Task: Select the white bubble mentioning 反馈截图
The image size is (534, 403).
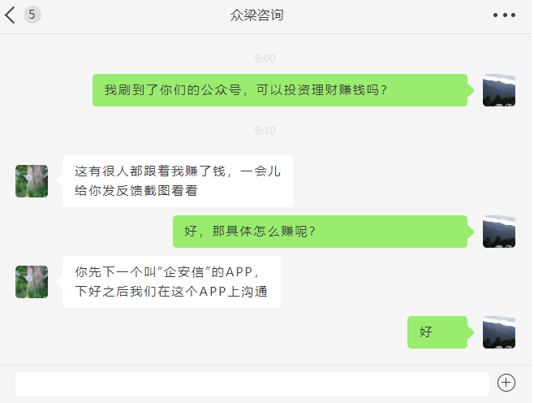Action: [x=178, y=181]
